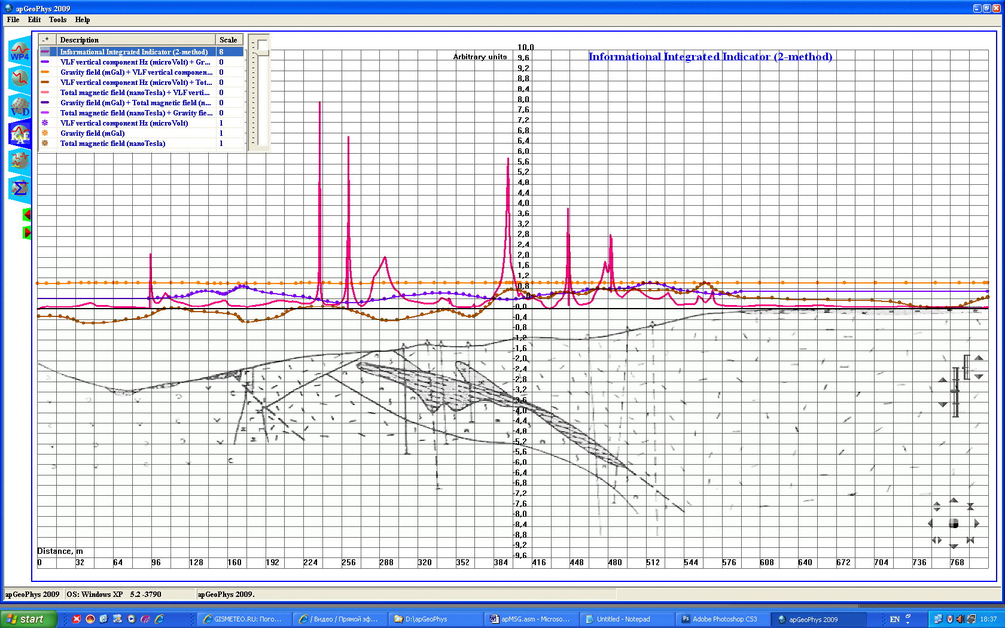Click the red right arrow on green

click(27, 233)
